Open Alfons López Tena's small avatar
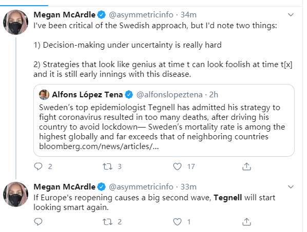 click(x=44, y=95)
